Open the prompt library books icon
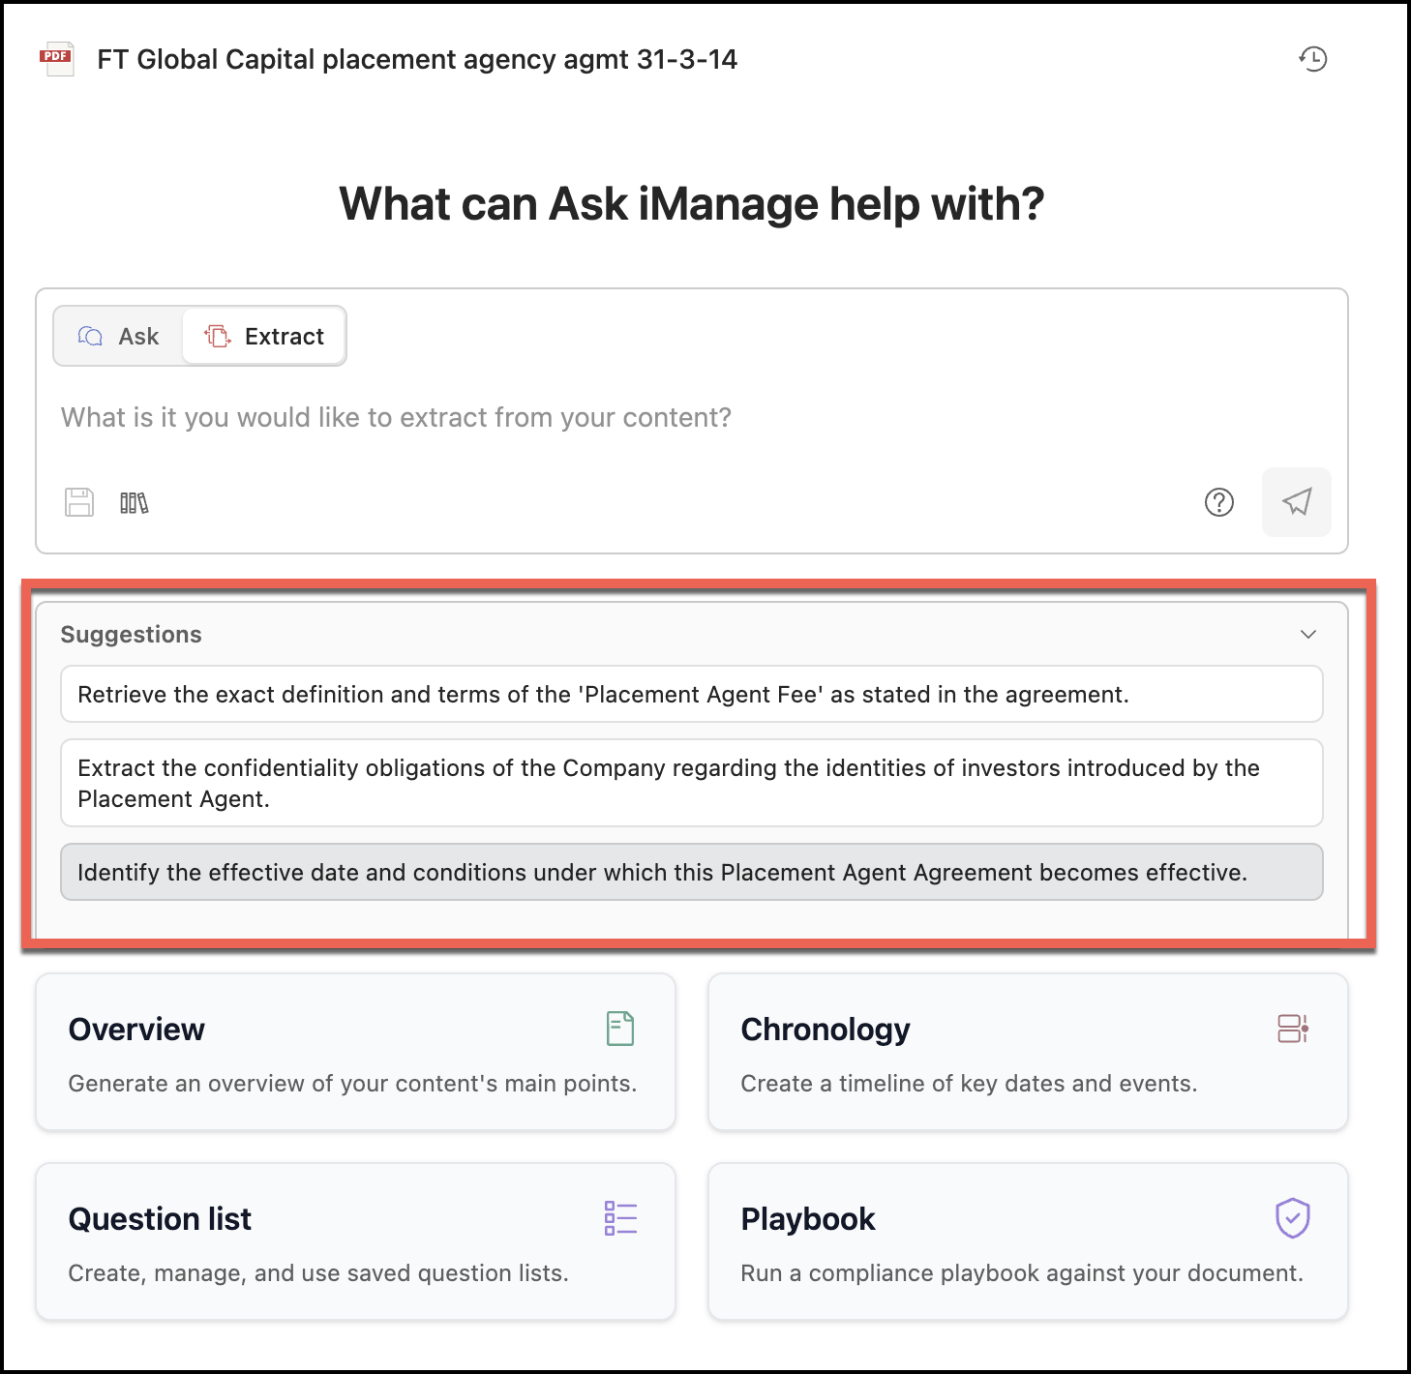Screen dimensions: 1411x1374 coord(134,502)
